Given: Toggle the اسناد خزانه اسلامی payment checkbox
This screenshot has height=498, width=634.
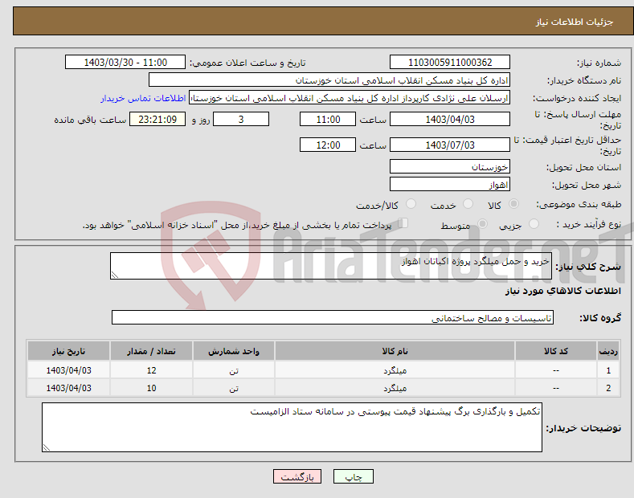Looking at the screenshot, I should pyautogui.click(x=403, y=223).
